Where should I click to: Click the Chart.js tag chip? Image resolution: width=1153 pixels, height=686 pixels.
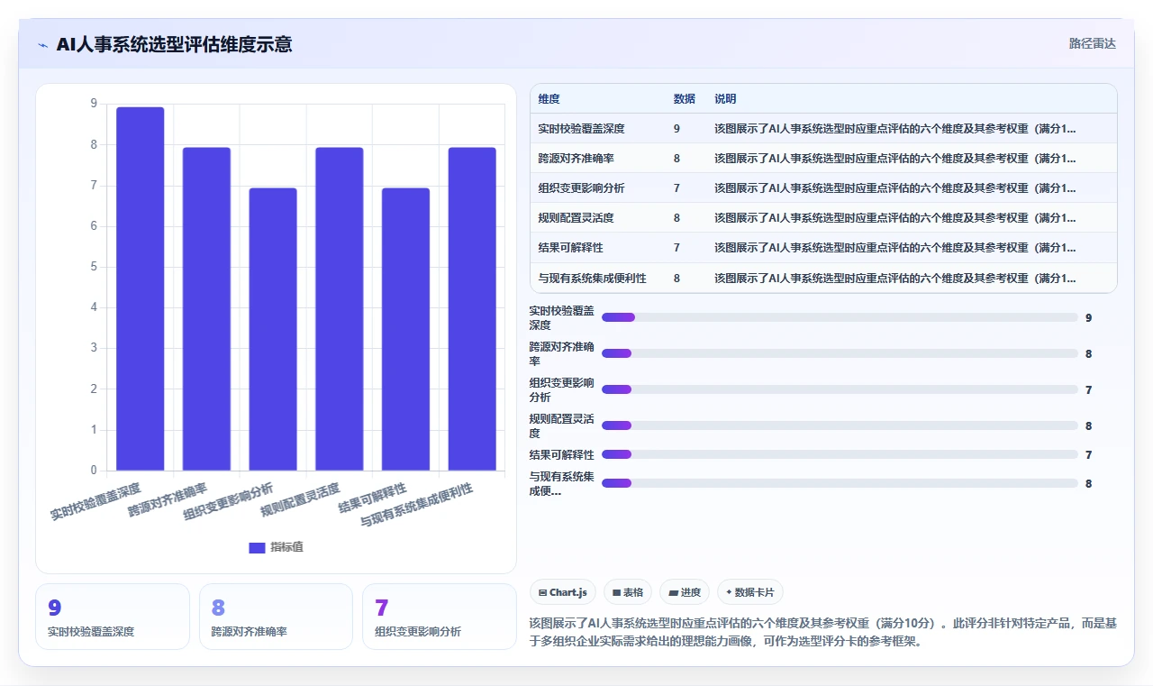tap(563, 592)
